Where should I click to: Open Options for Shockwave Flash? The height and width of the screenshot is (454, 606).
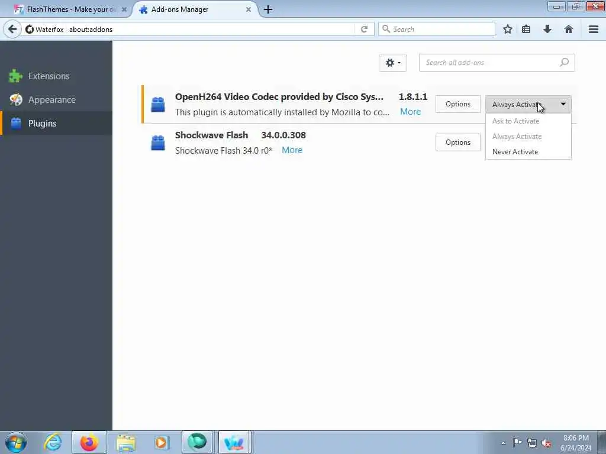458,142
